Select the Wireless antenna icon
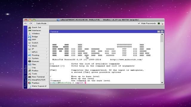The image size is (191, 107). point(30,34)
